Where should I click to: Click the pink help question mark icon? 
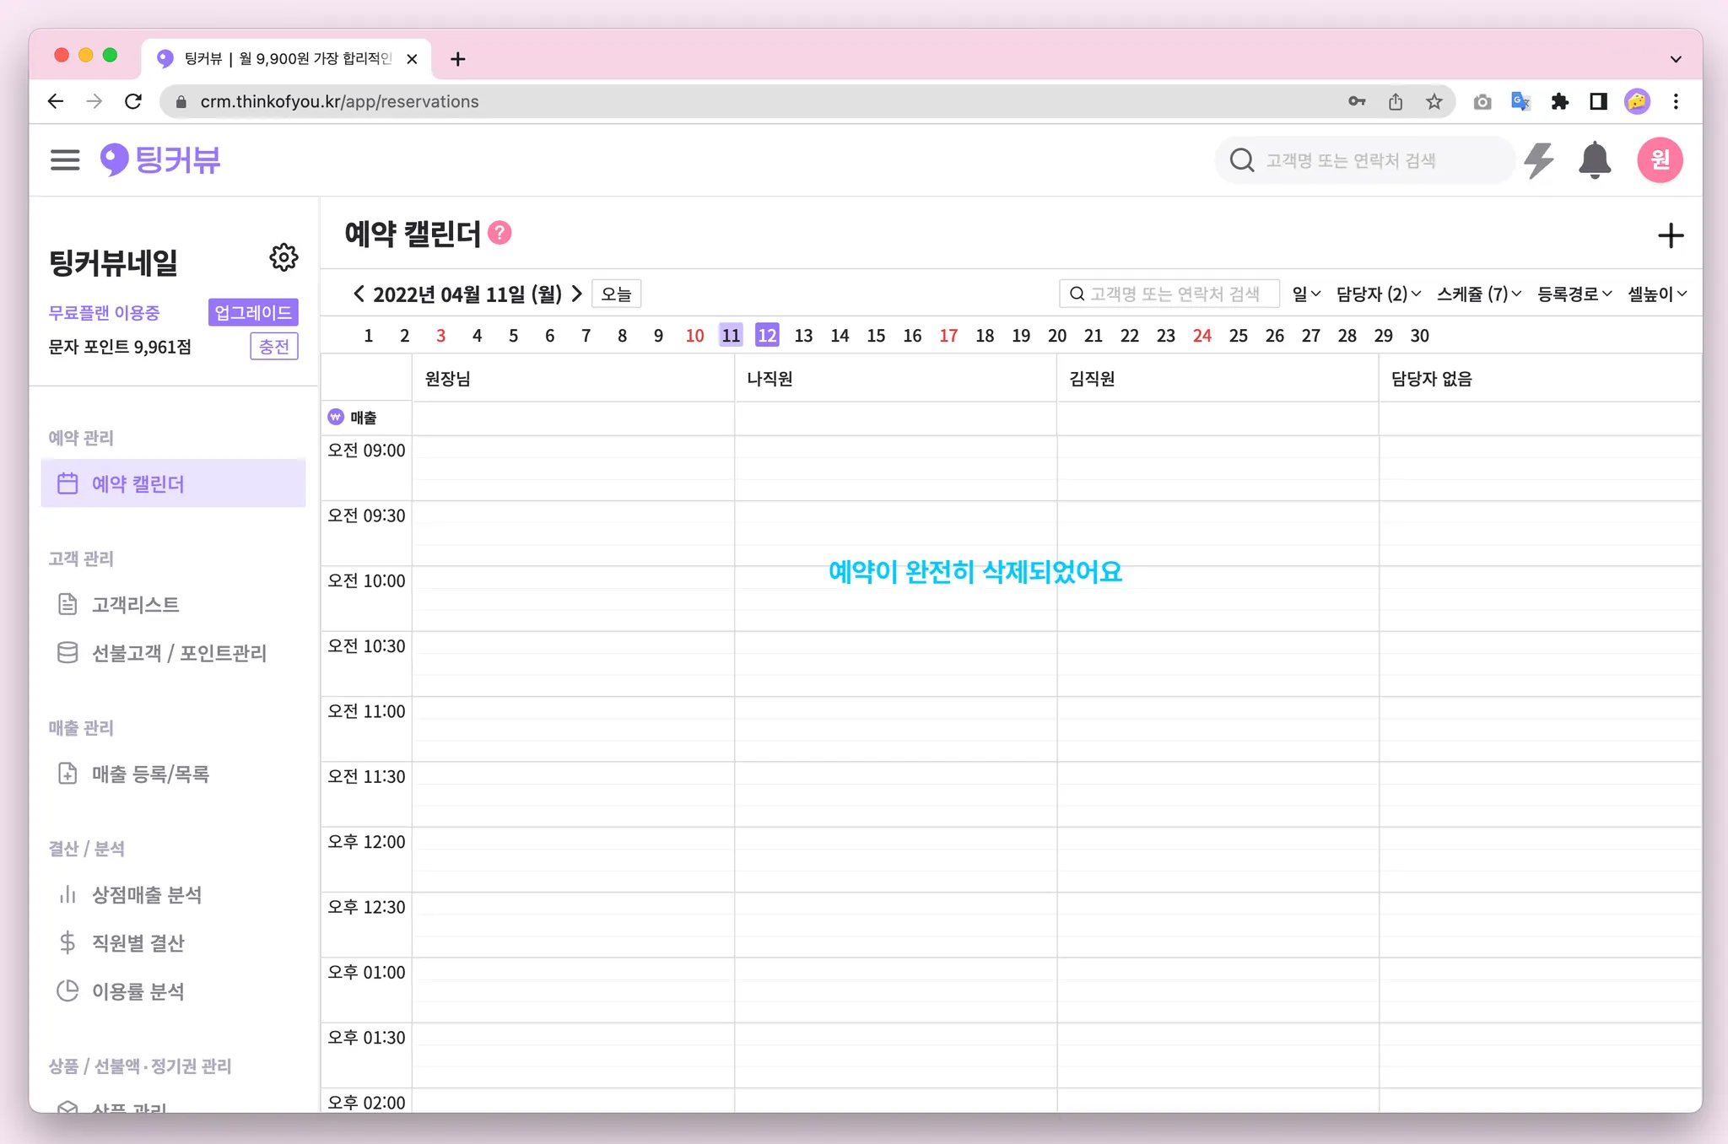499,233
